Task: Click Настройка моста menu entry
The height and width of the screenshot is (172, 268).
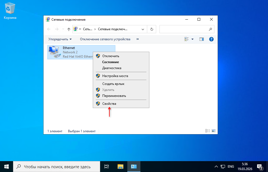Action: pos(115,76)
